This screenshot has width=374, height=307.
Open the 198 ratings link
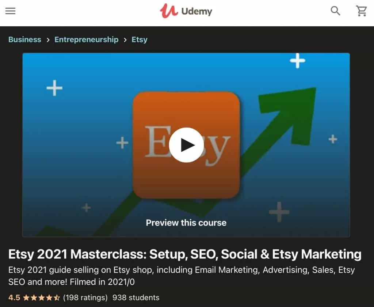tap(85, 298)
